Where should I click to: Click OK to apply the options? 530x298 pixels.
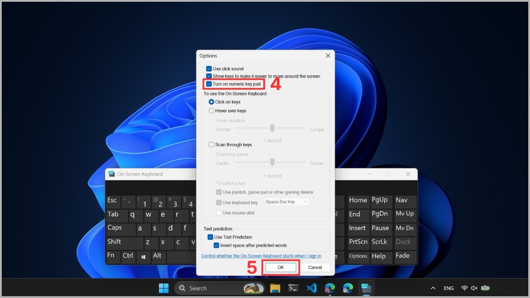click(x=280, y=268)
